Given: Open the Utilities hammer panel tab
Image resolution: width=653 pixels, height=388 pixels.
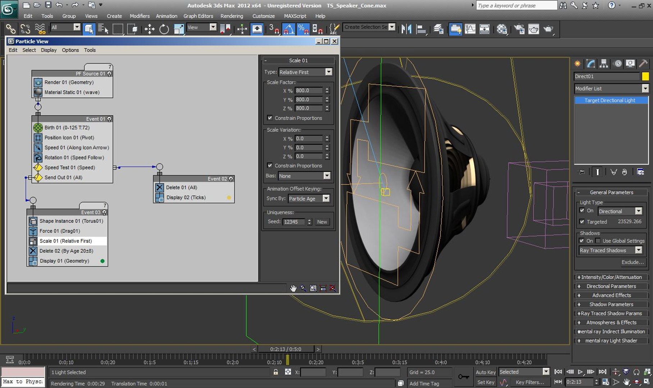Looking at the screenshot, I should pyautogui.click(x=643, y=64).
